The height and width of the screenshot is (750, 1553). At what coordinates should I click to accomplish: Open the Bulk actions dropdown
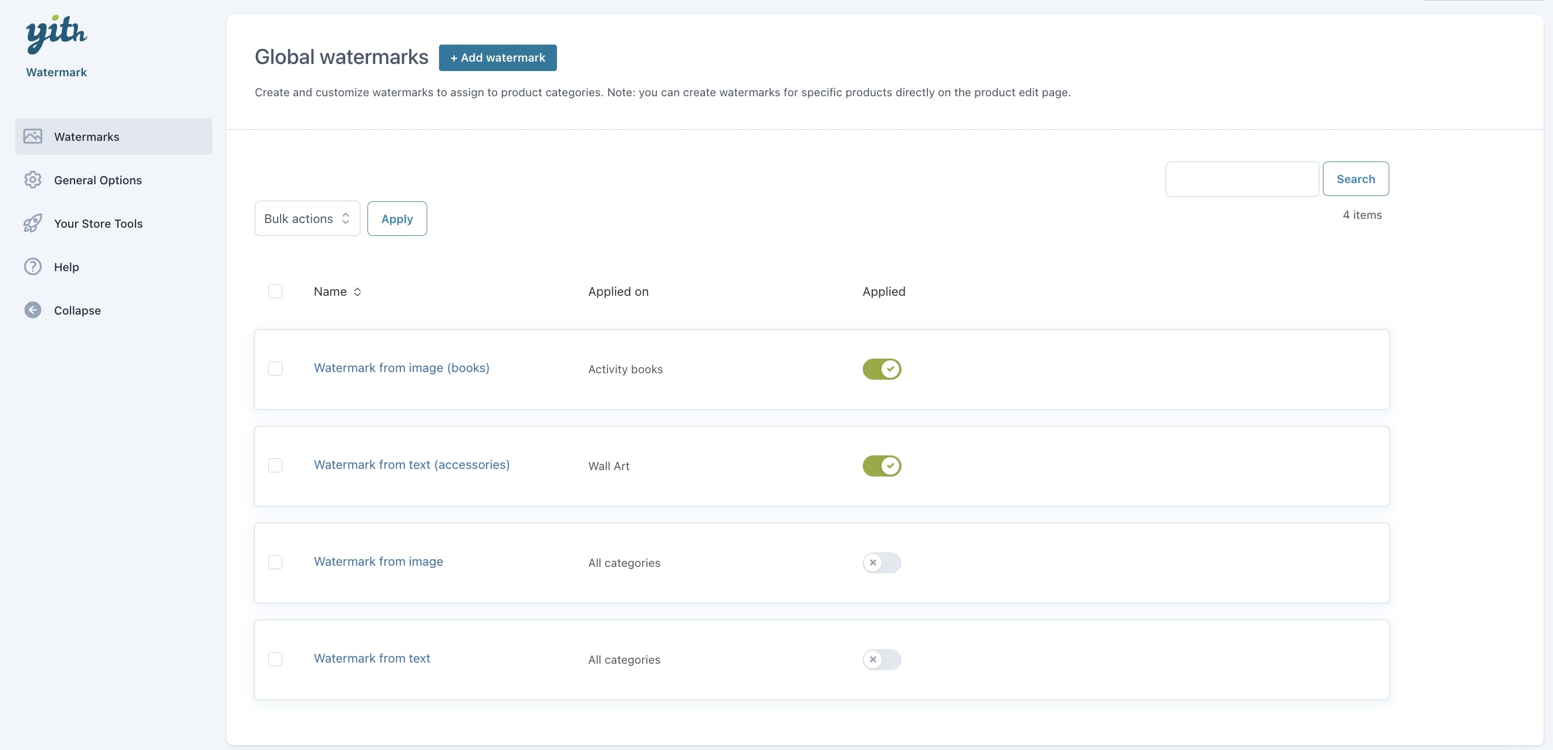[x=307, y=218]
